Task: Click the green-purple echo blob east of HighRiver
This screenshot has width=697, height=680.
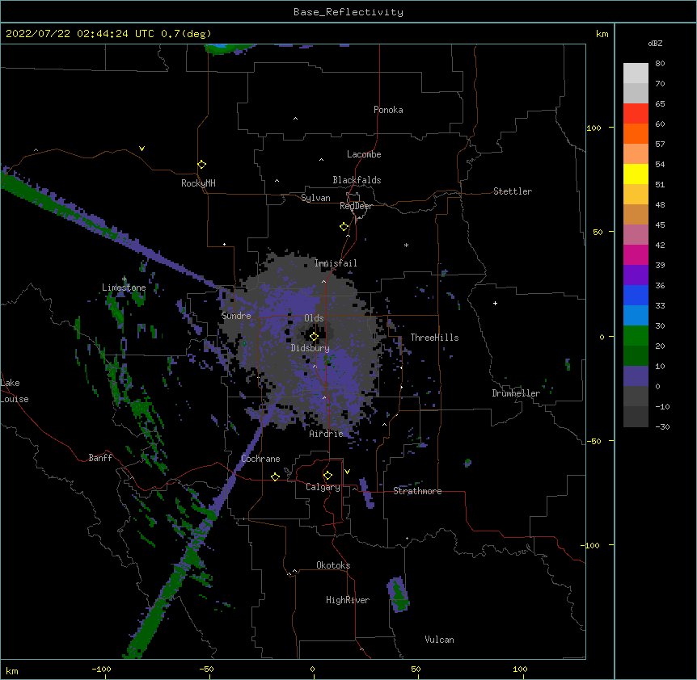Action: click(x=399, y=595)
